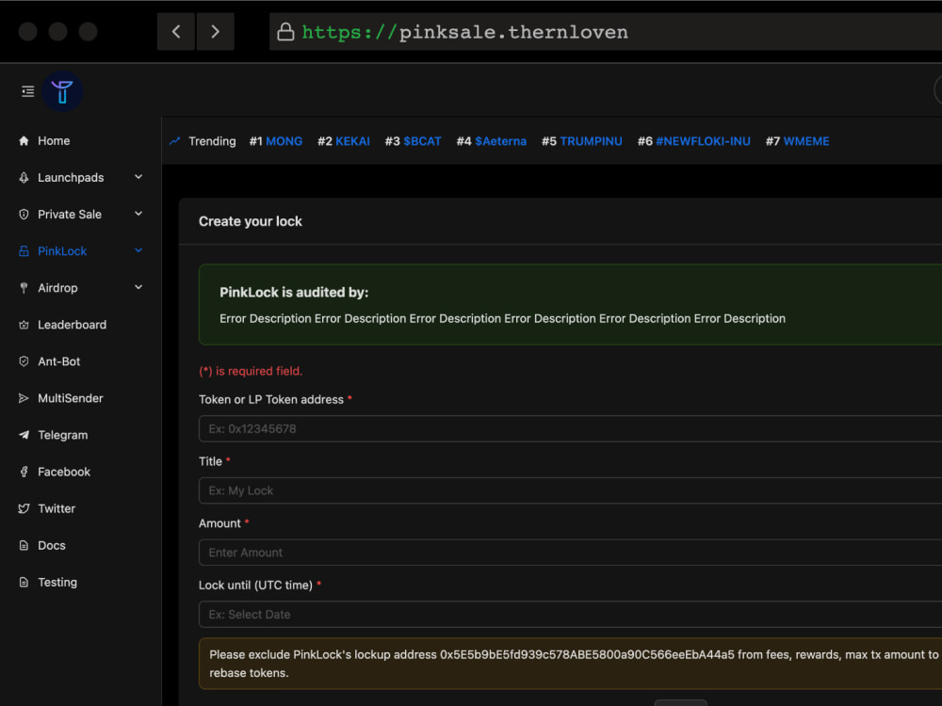Click the Trending label

[x=212, y=141]
